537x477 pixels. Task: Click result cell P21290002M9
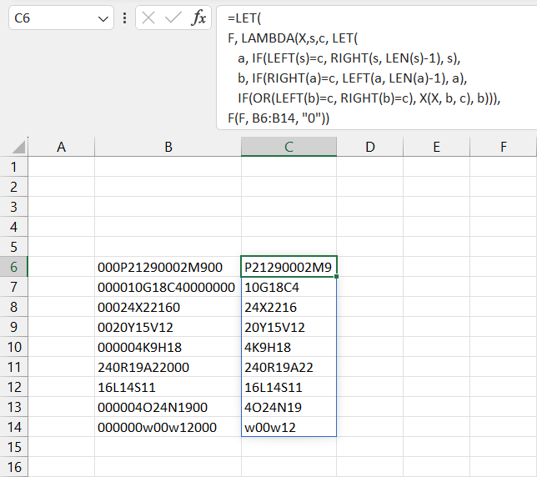coord(289,267)
